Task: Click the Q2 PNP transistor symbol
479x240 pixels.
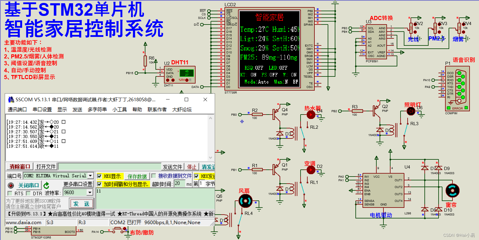Action: pos(377,111)
